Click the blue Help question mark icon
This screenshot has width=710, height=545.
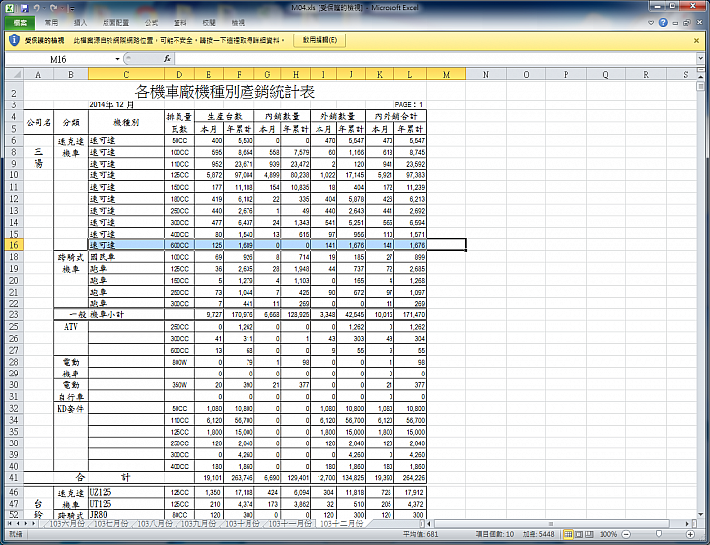point(663,23)
